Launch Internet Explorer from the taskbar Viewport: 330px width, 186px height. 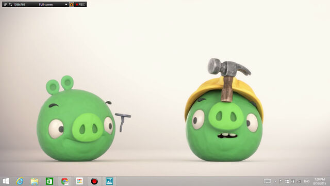pyautogui.click(x=20, y=181)
